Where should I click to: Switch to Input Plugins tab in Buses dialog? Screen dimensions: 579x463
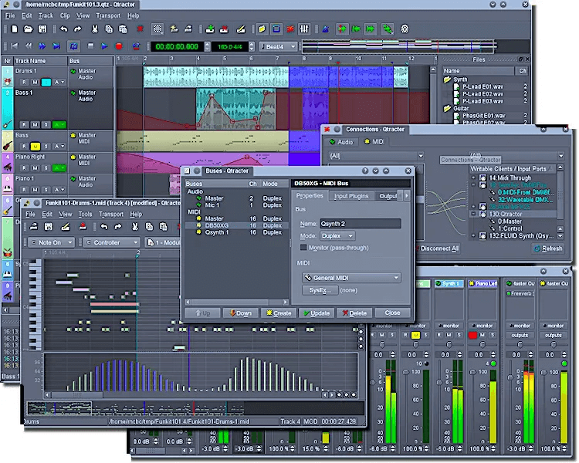pyautogui.click(x=351, y=196)
